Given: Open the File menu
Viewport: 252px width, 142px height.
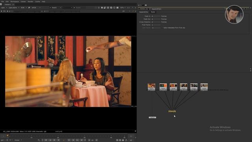Looking at the screenshot, I should click(2, 2).
